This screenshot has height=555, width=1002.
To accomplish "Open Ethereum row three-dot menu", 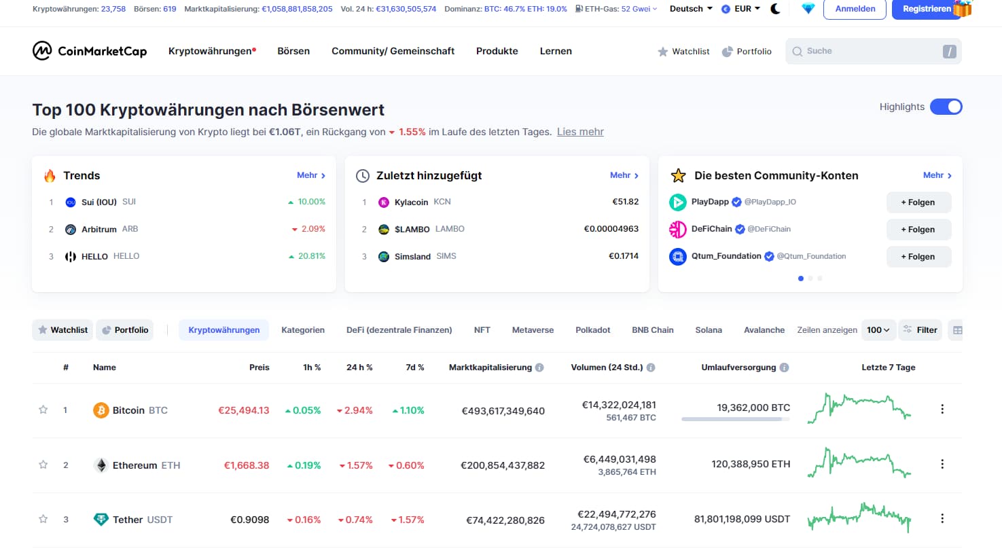I will [942, 464].
